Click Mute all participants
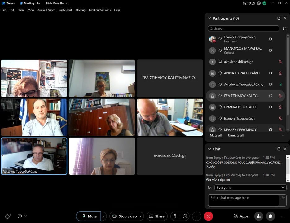290x223 pixels. tap(216, 135)
